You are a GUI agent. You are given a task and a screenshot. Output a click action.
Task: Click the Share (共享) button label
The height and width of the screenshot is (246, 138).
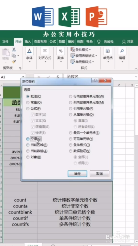pos(130,42)
